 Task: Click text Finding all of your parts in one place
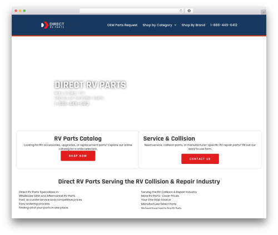tap(43, 208)
